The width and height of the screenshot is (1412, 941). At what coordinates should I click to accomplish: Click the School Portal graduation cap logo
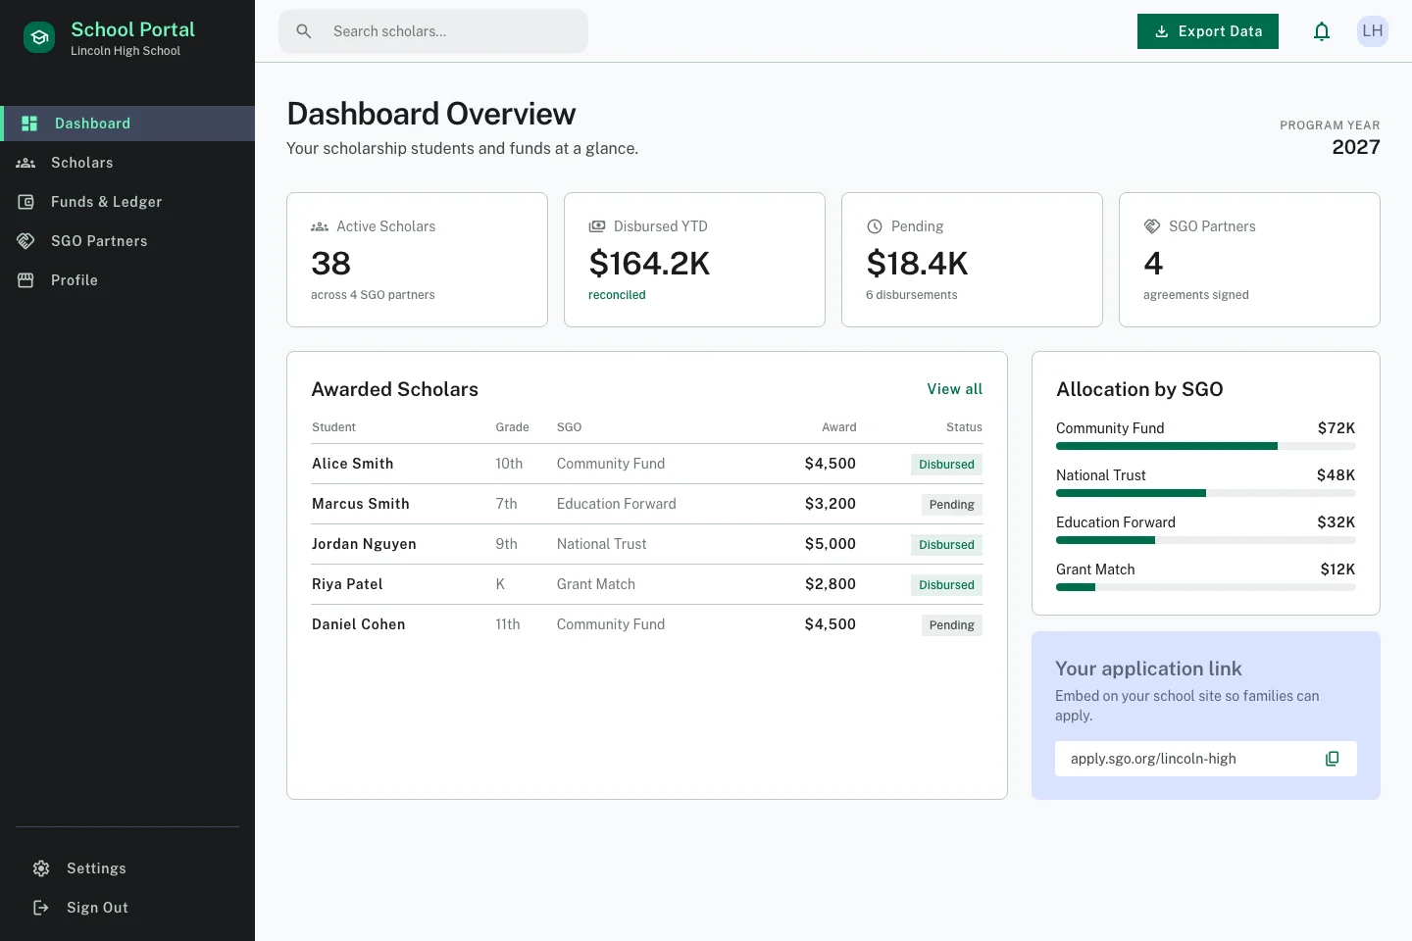[x=39, y=37]
